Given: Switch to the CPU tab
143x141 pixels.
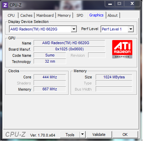Looking at the screenshot, I should pos(11,15).
